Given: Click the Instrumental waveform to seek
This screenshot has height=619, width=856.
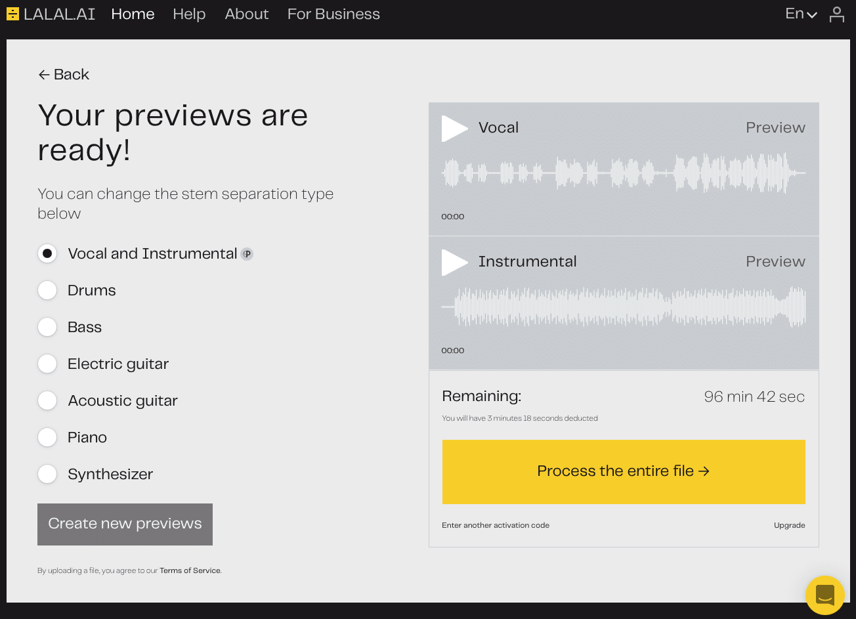Looking at the screenshot, I should coord(624,307).
